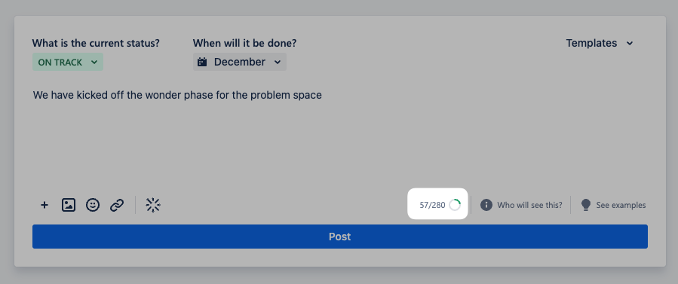Click the calendar icon beside December

(202, 63)
